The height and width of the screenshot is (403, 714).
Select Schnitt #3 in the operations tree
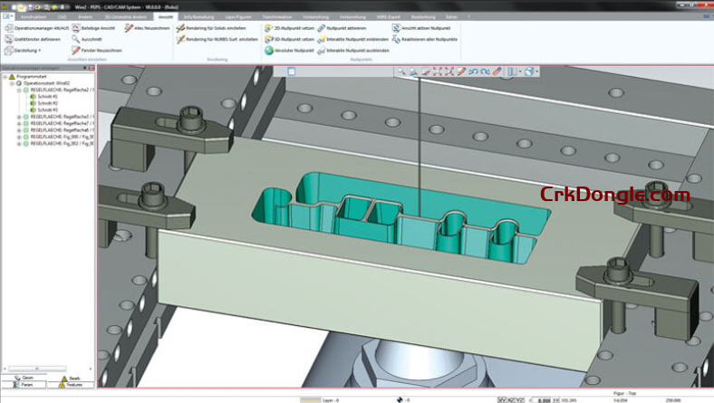click(x=47, y=110)
